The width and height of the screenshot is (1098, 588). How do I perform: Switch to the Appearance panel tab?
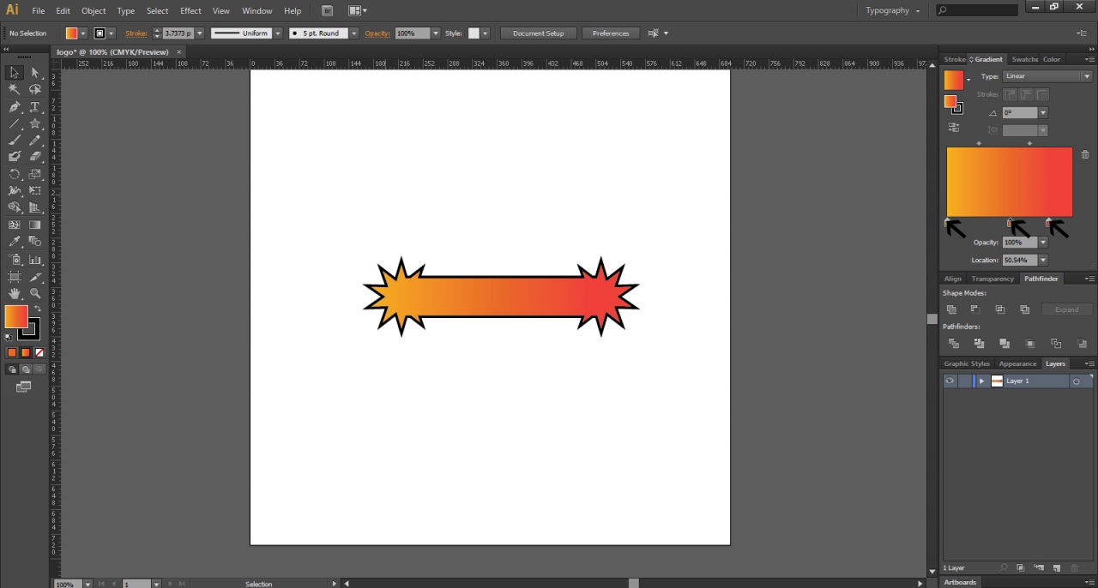pyautogui.click(x=1017, y=363)
